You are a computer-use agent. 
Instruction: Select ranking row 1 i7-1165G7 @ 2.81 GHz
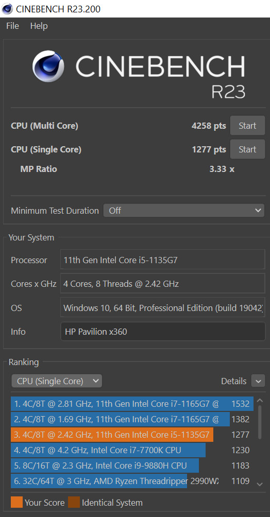(x=132, y=404)
